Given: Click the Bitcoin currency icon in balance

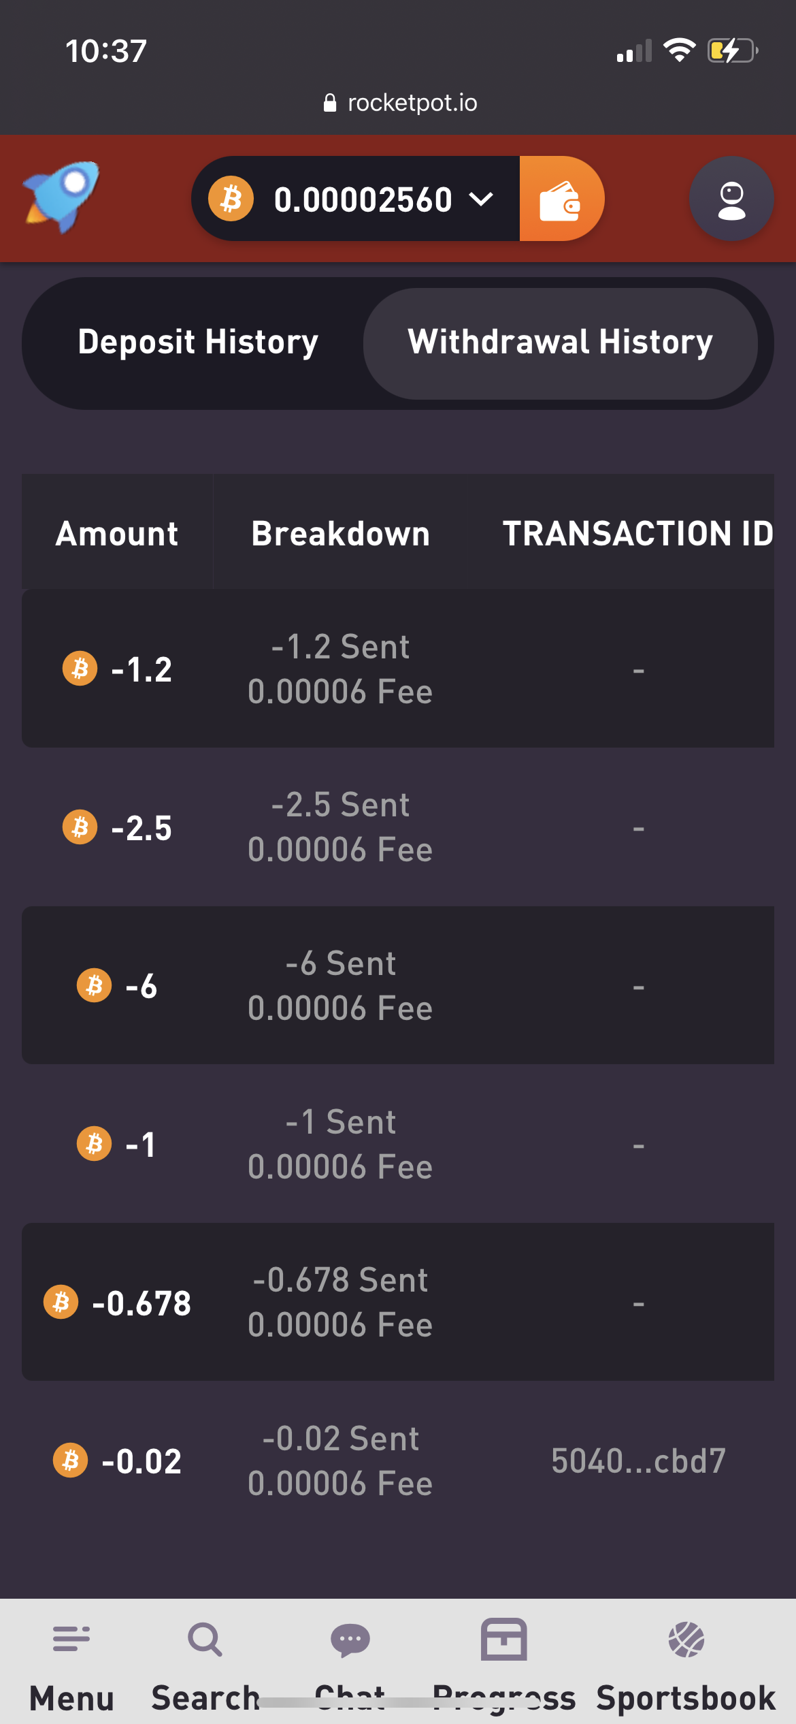Looking at the screenshot, I should point(231,199).
